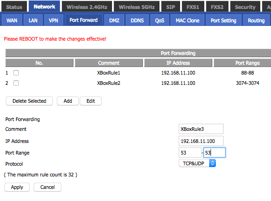Select the VPN sub-tab
The height and width of the screenshot is (201, 271).
53,20
